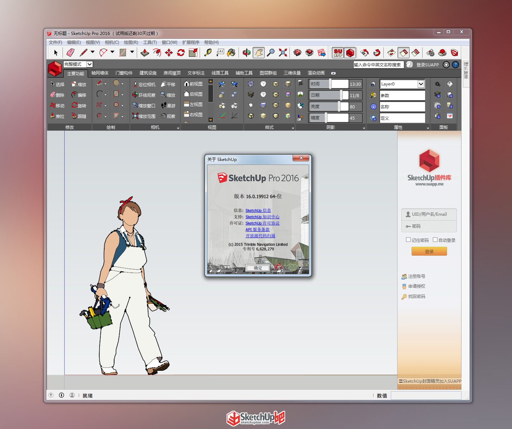
Task: Expand circle shape dropdown in 绘制 panel
Action: (x=123, y=84)
